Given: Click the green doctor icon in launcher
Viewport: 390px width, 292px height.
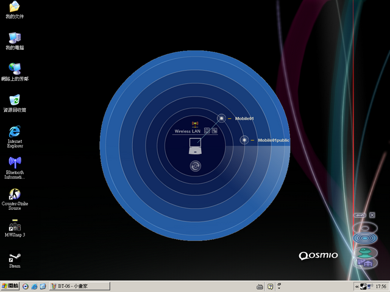Looking at the screenshot, I should tap(365, 252).
